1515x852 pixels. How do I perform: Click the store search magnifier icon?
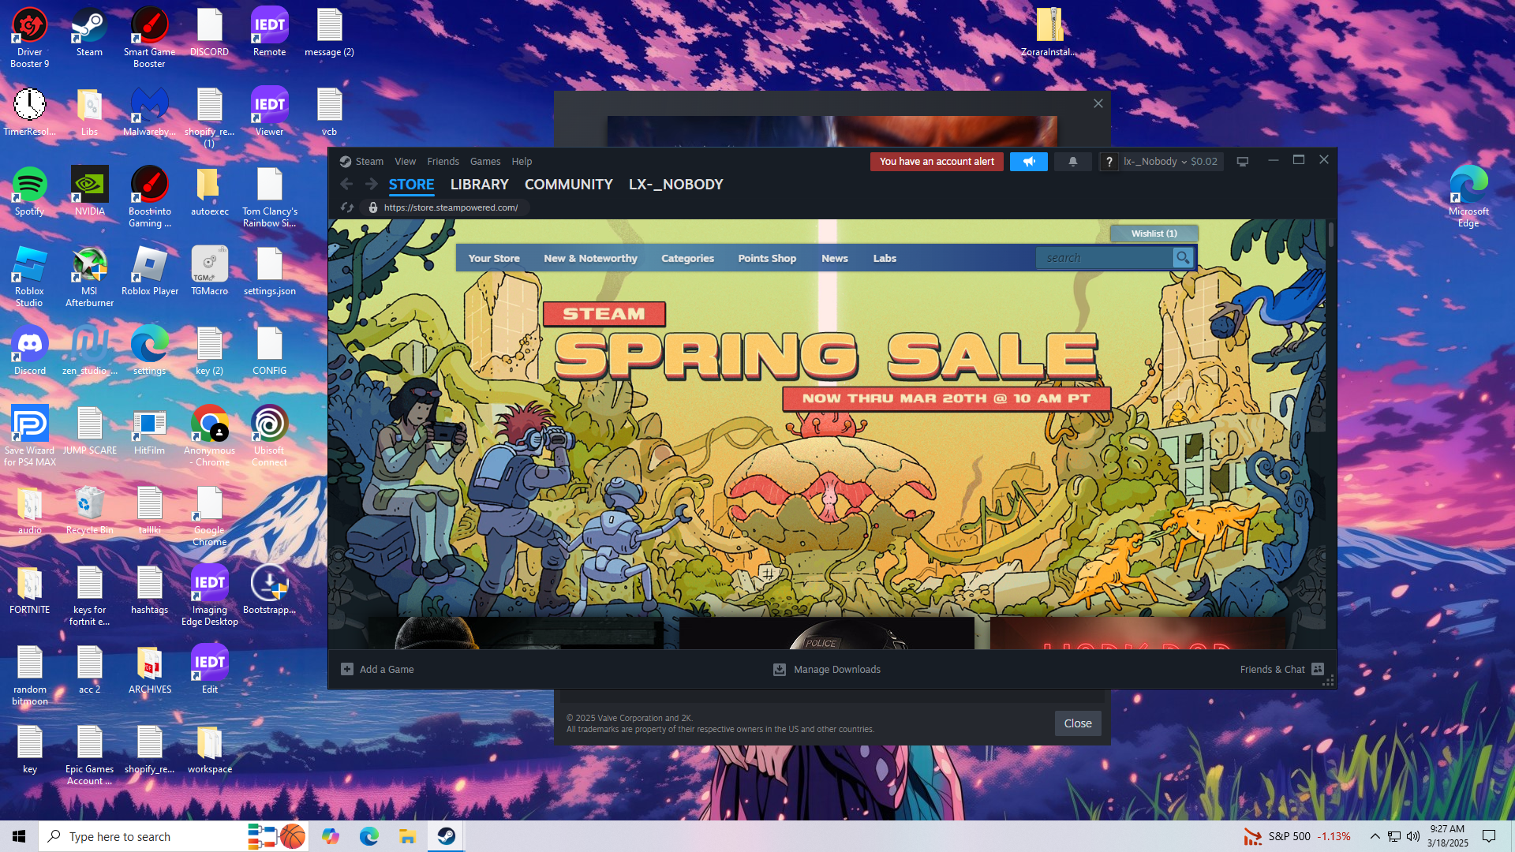[x=1182, y=258]
